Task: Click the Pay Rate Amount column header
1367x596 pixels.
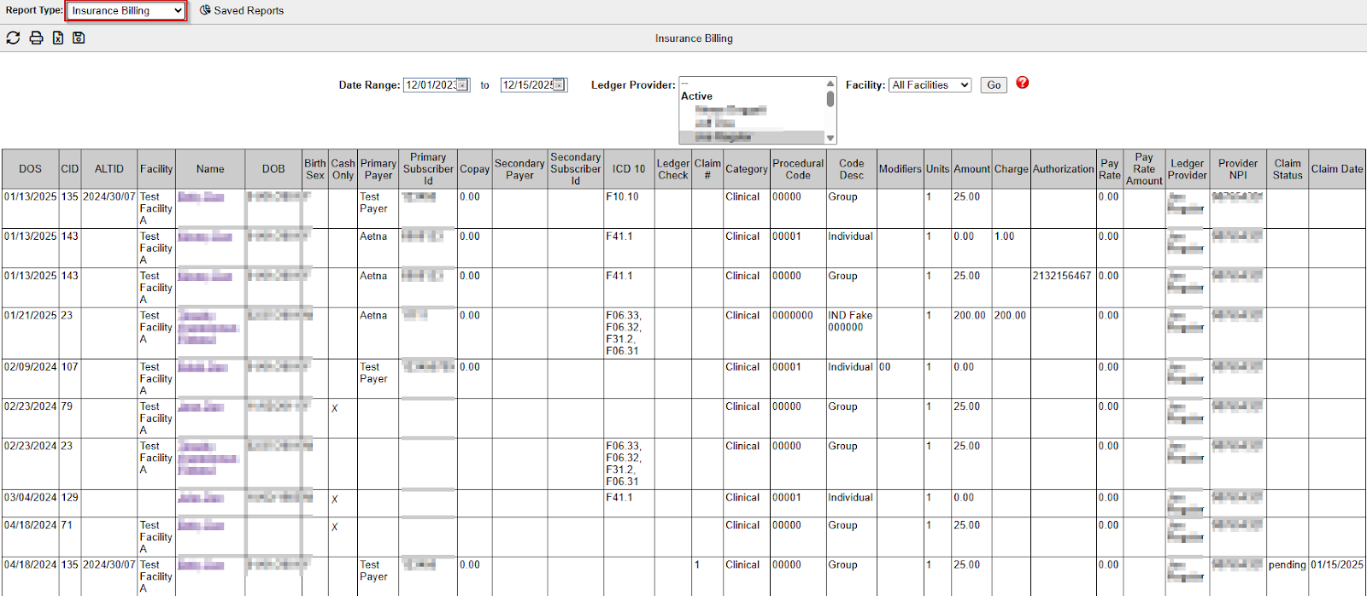Action: pos(1144,169)
